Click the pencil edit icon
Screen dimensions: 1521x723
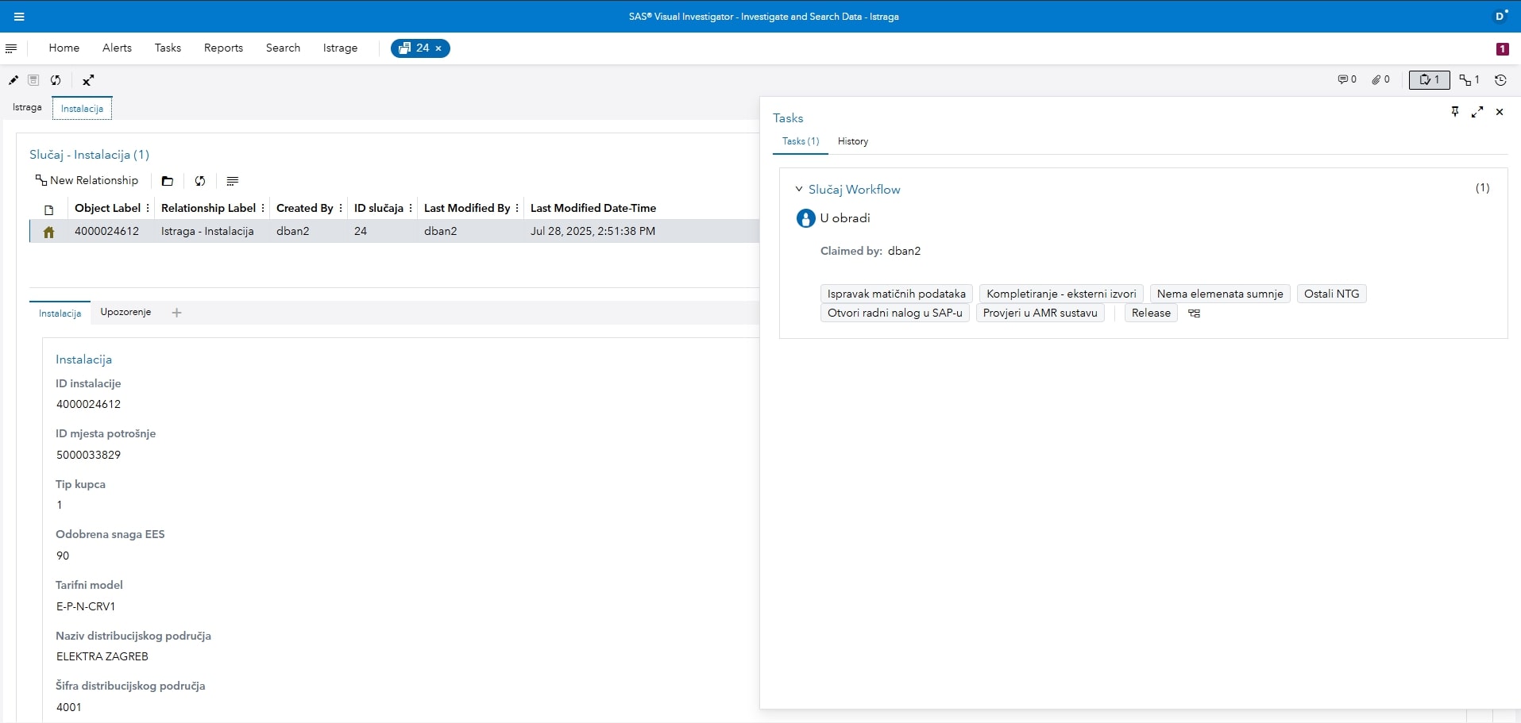pyautogui.click(x=14, y=80)
